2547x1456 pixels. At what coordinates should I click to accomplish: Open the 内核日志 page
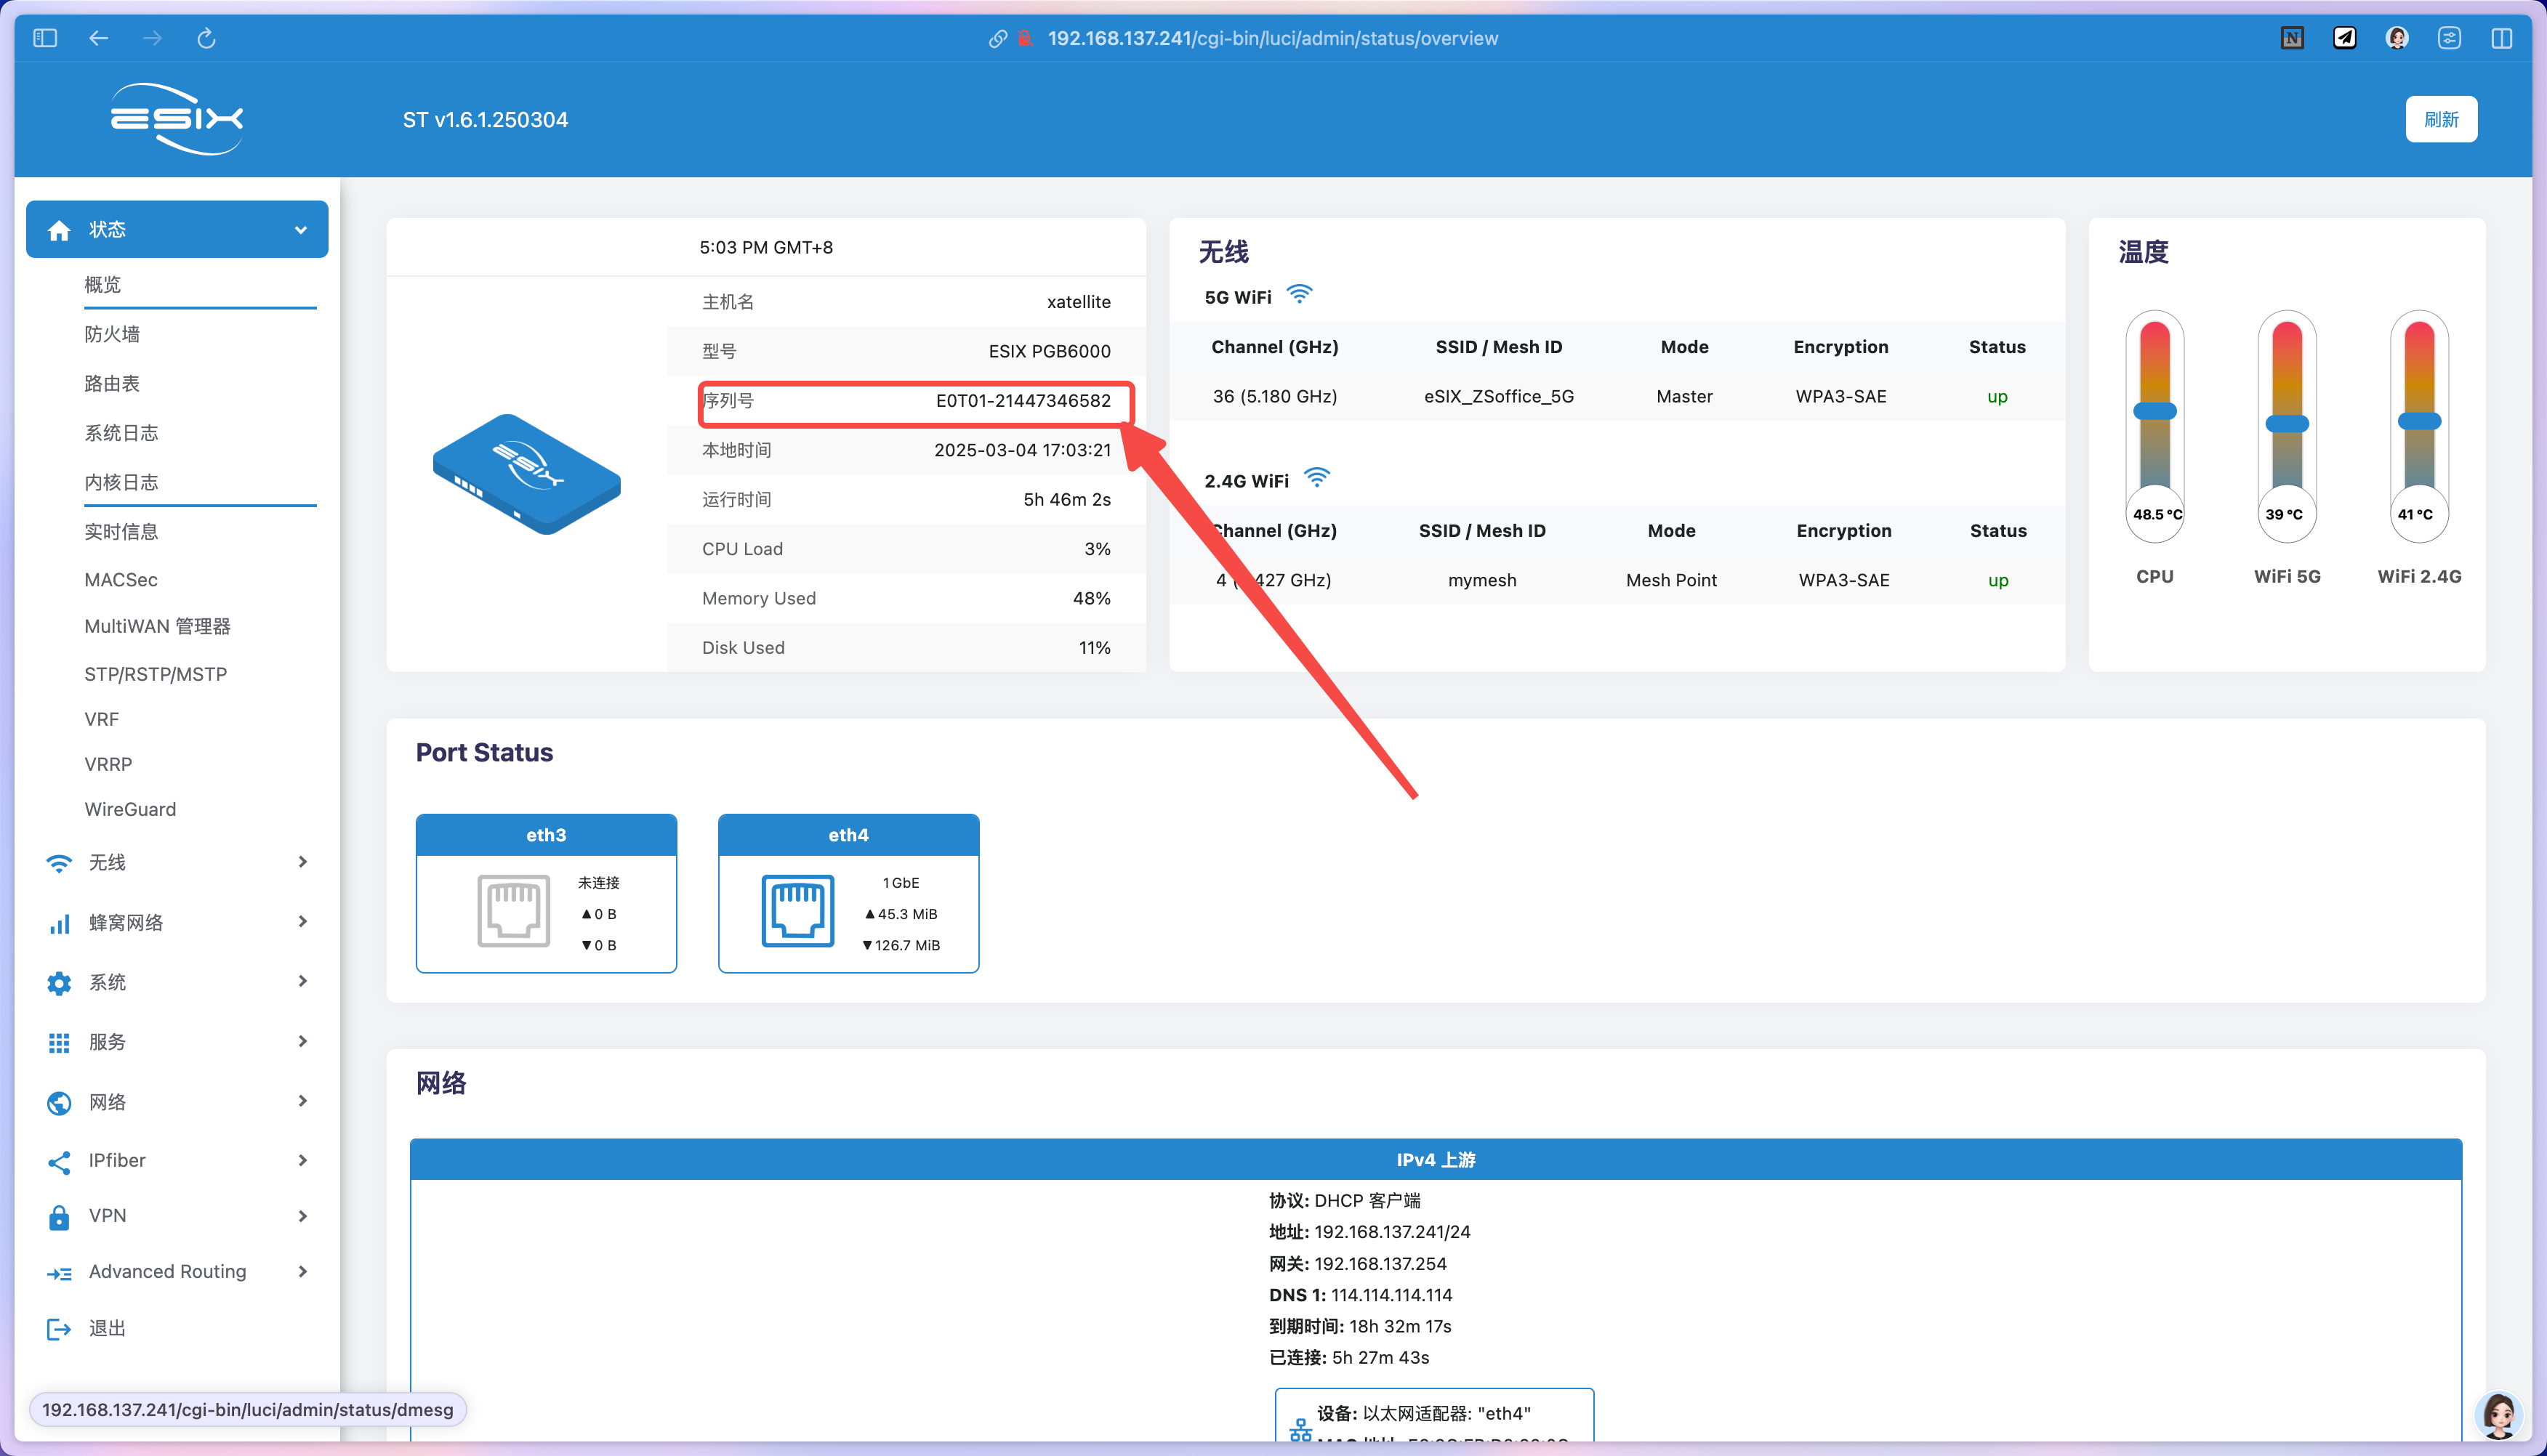coord(121,482)
